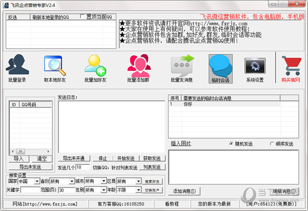Click the 切换账户 button

(x=152, y=190)
